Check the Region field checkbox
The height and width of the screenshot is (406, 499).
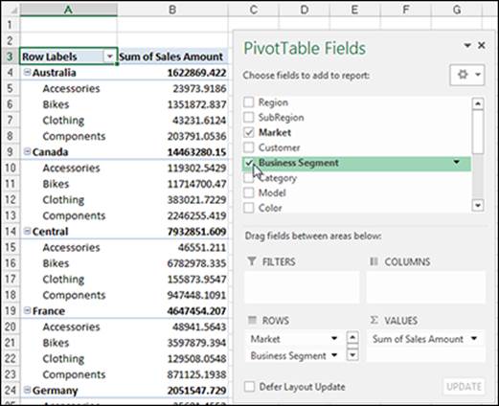(249, 102)
